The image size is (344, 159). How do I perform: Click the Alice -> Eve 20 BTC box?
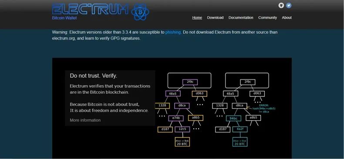click(240, 142)
